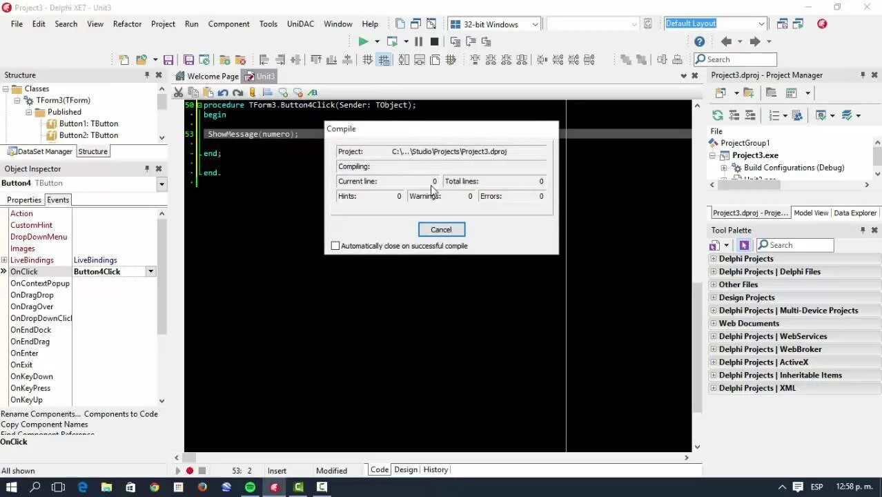
Task: Click the Rename Components... link
Action: click(x=41, y=414)
